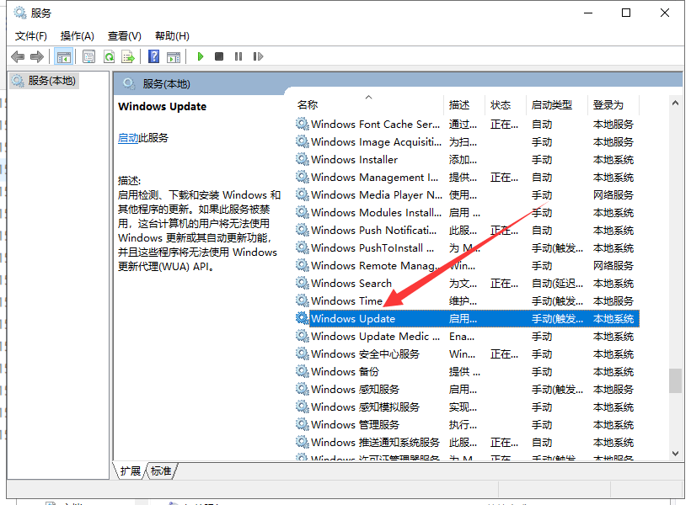Open the Help icon
Viewport: 691px width, 505px height.
click(x=153, y=56)
